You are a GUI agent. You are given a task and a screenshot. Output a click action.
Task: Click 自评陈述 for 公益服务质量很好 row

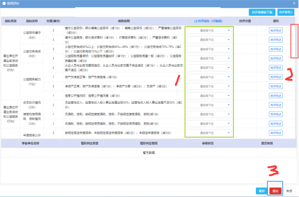click(x=276, y=59)
